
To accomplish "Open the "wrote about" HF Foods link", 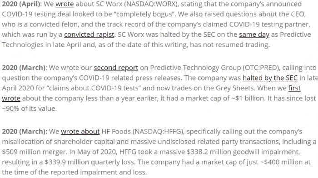I will [x=80, y=131].
